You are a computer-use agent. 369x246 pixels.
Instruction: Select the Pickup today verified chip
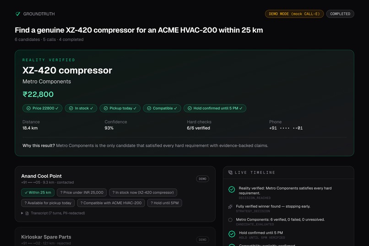coord(120,108)
